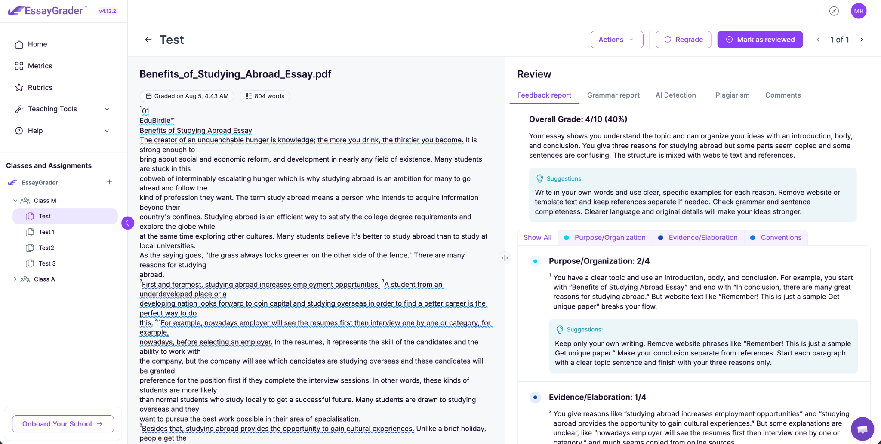Select the Show All filter
This screenshot has height=444, width=881.
(537, 237)
